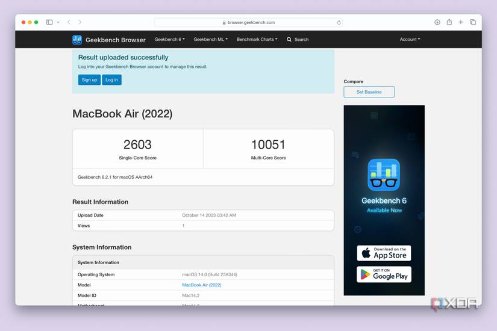497x331 pixels.
Task: Select the Geekbench 6.2.1 for macOS AArch64 text
Action: [x=115, y=177]
